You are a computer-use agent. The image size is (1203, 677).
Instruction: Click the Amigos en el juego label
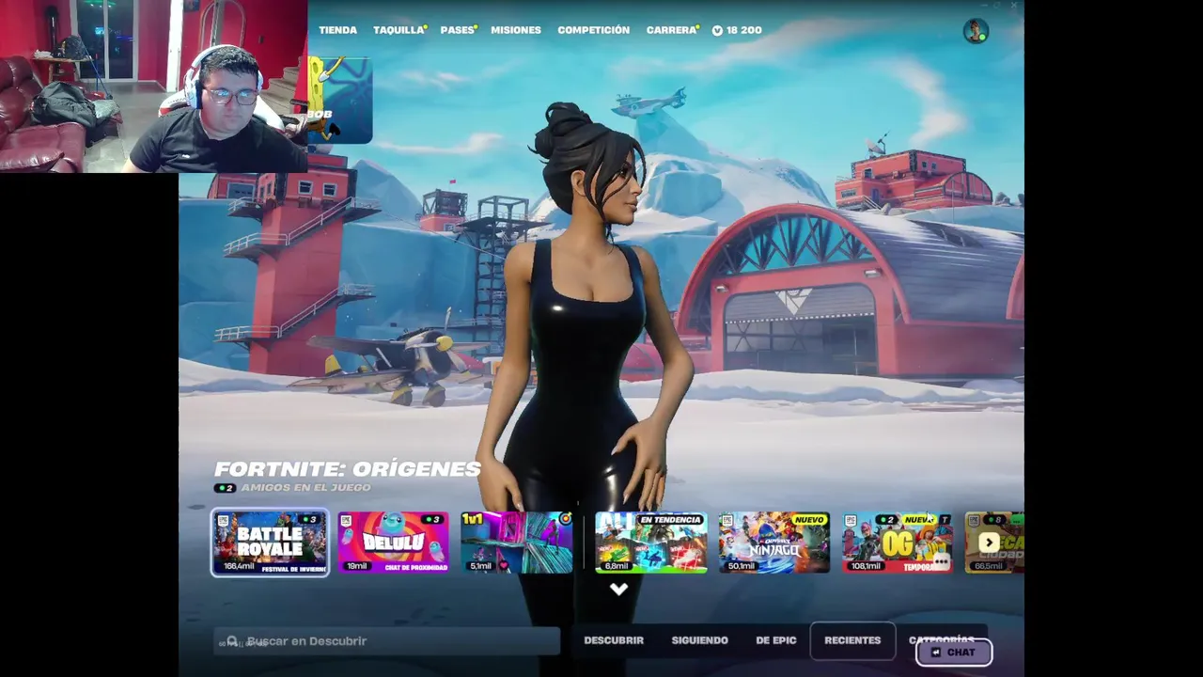[x=305, y=488]
